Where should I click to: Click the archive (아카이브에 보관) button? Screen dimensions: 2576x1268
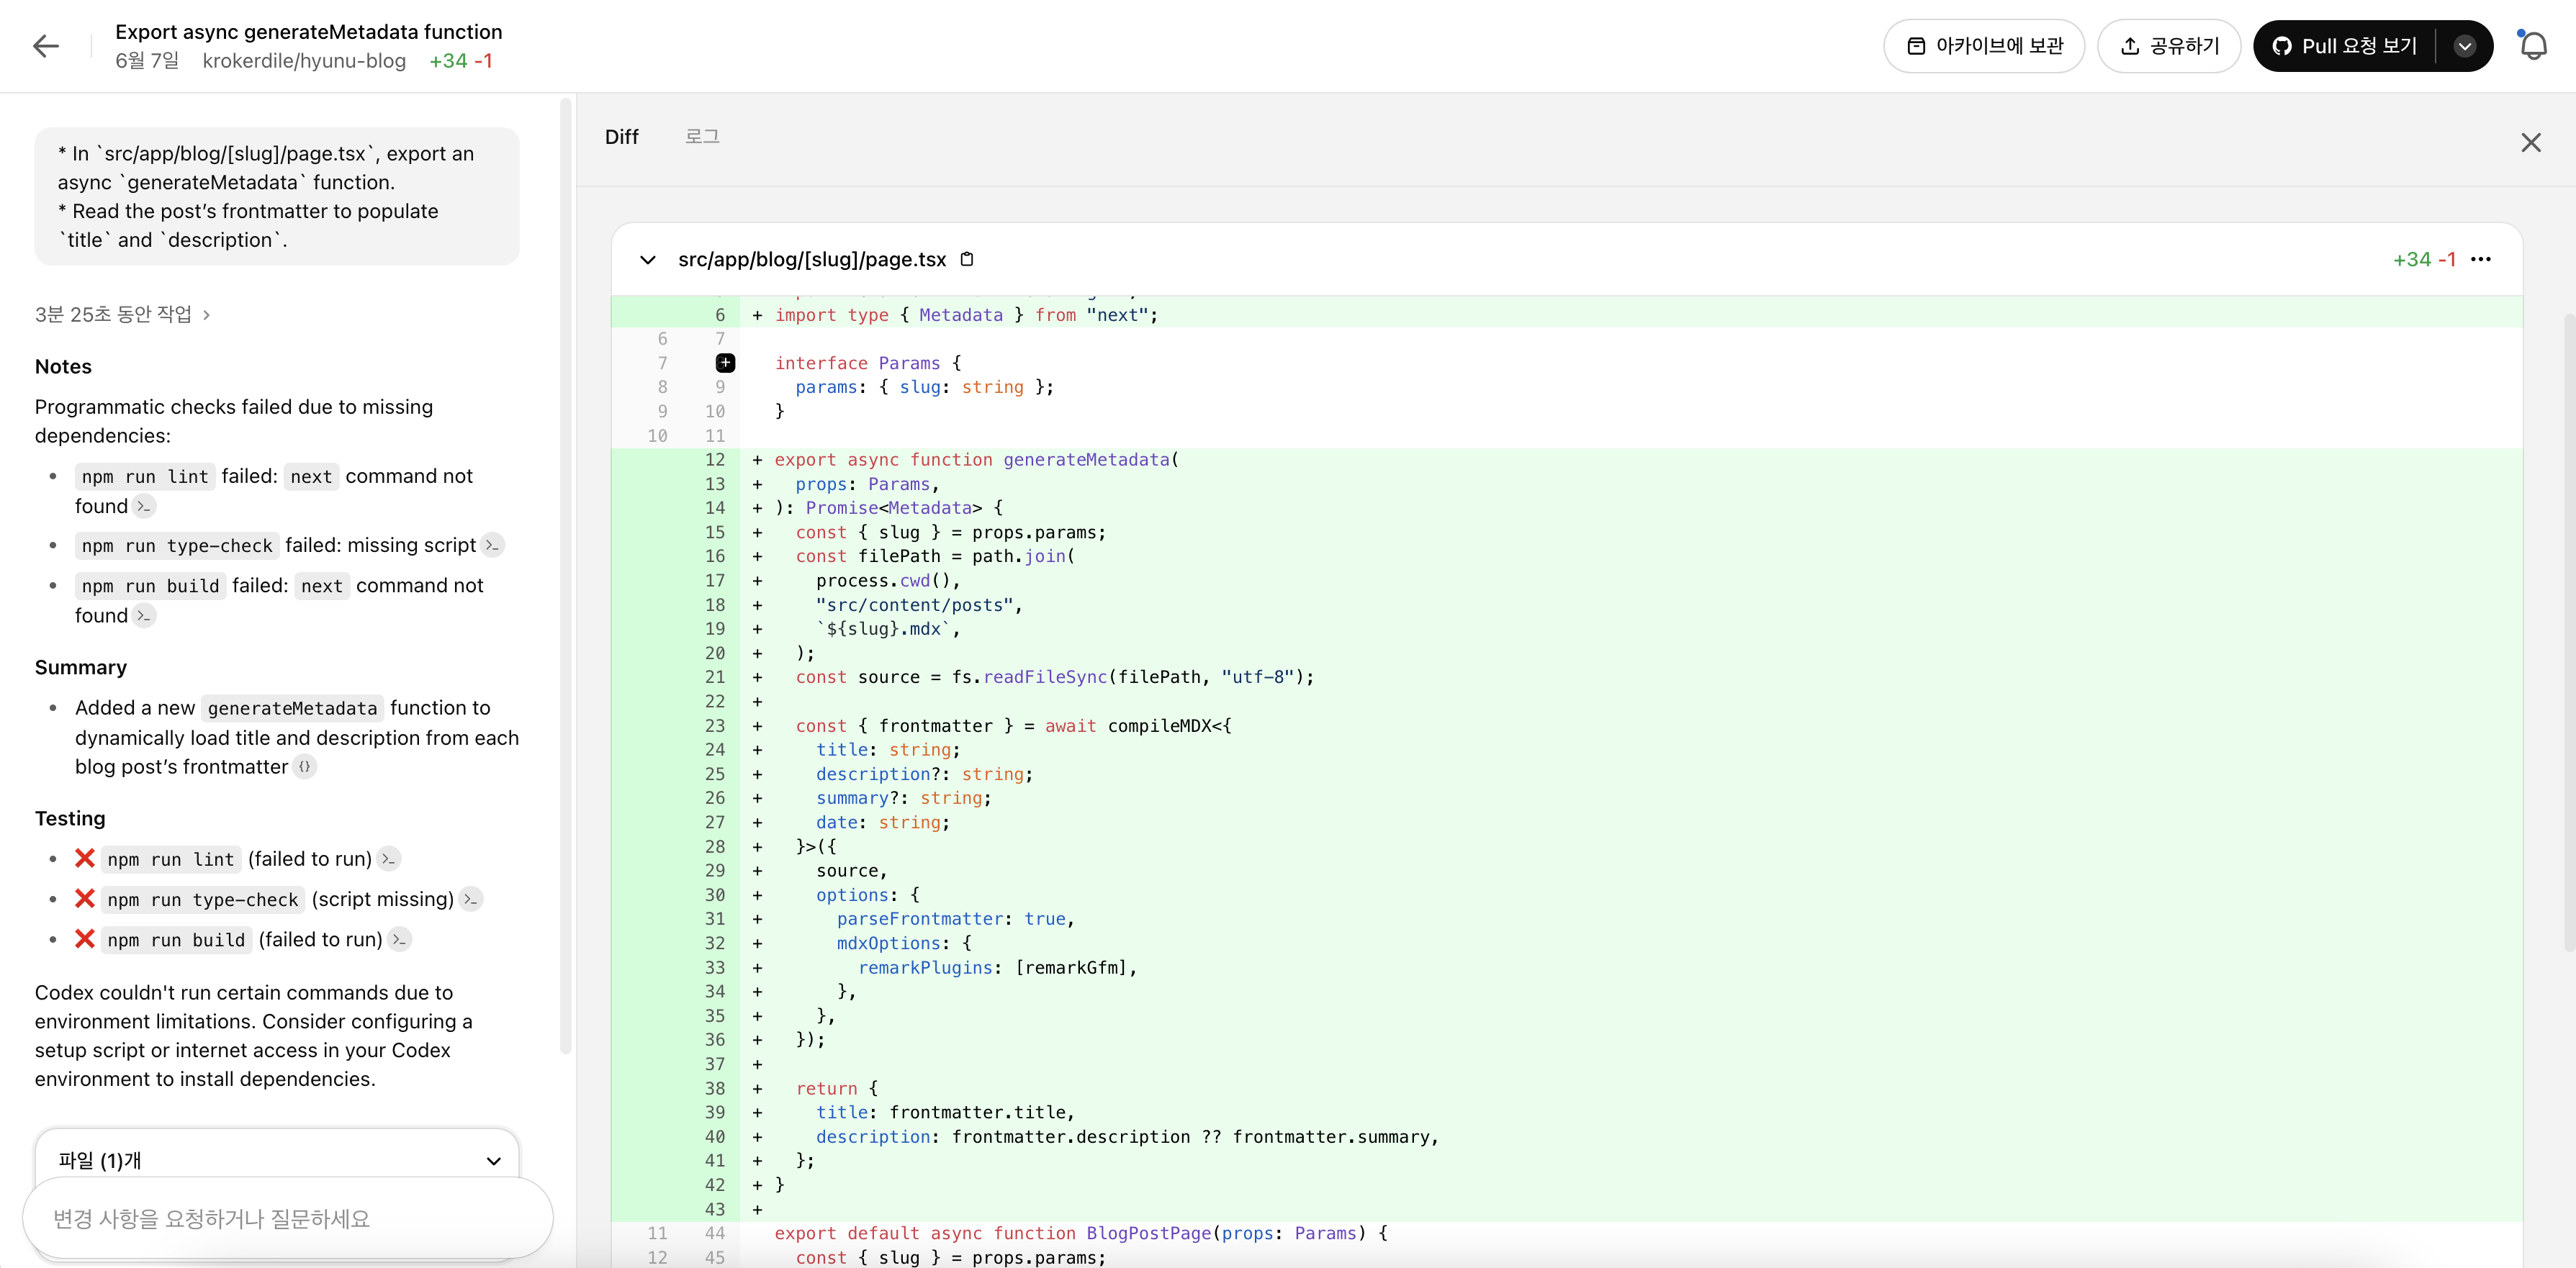pos(1984,46)
